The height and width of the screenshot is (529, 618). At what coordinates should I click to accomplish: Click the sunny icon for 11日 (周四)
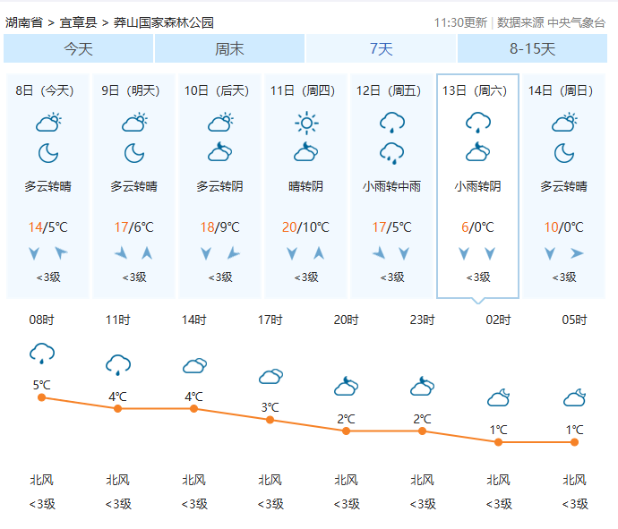pos(306,122)
